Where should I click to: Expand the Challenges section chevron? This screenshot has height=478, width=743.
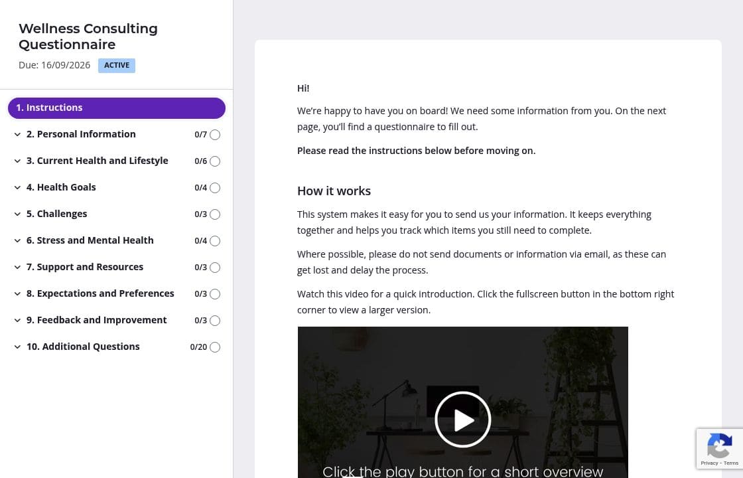pos(17,214)
